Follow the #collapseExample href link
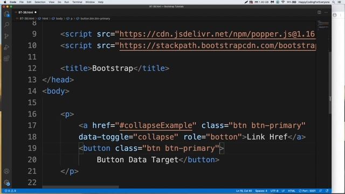This screenshot has width=345, height=194. point(156,126)
